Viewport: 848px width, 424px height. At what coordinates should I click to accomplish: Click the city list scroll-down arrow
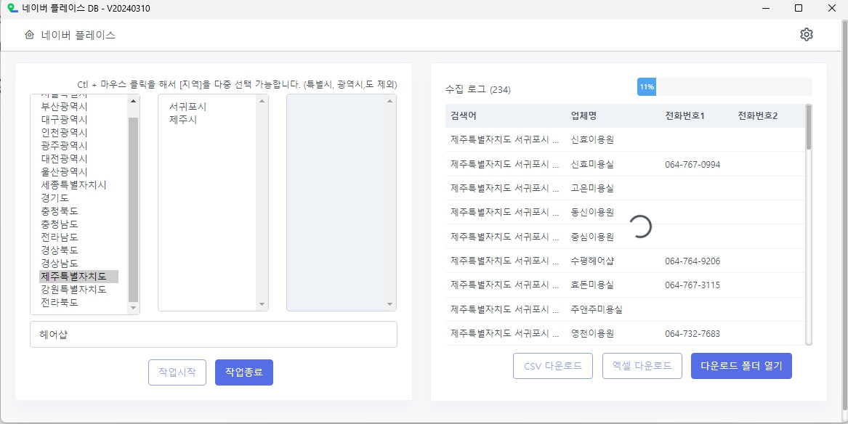(x=262, y=305)
